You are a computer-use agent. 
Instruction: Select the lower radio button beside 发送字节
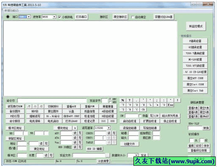[110, 102]
